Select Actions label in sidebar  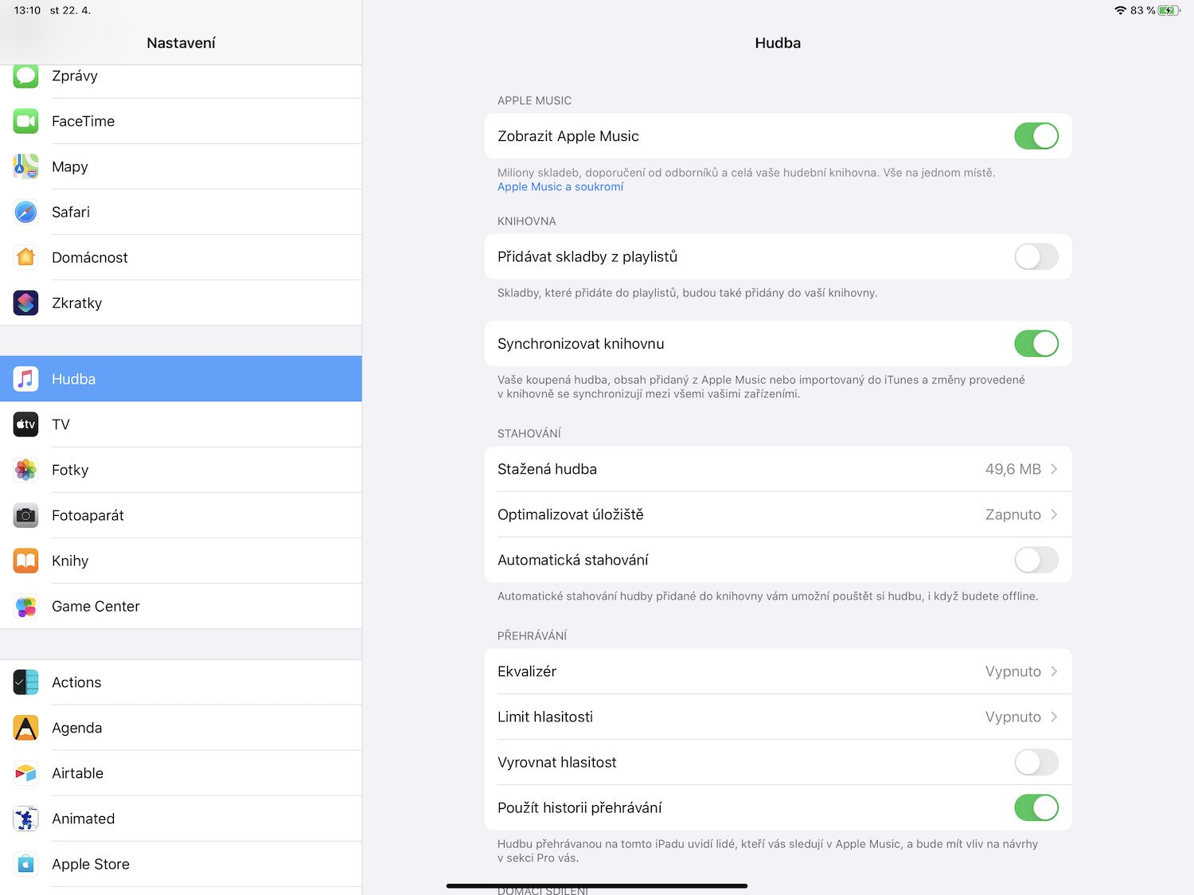[76, 682]
